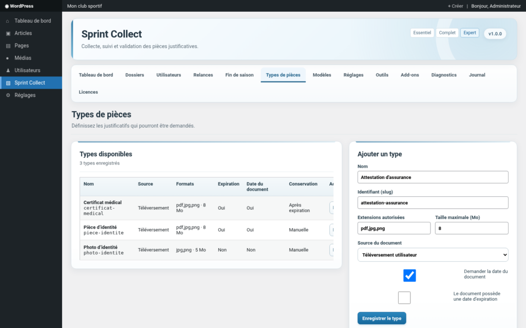Focus the Identifiant (slug) input field
The image size is (526, 328).
pyautogui.click(x=433, y=202)
